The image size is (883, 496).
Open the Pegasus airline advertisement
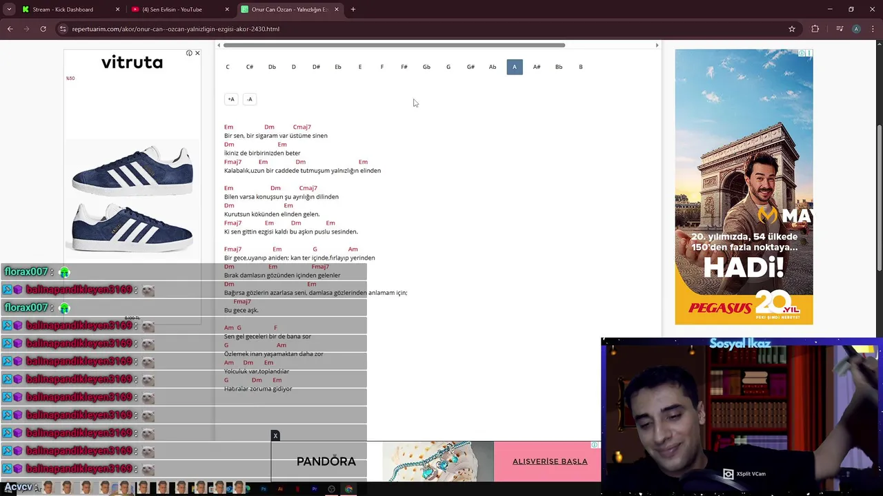(x=744, y=187)
